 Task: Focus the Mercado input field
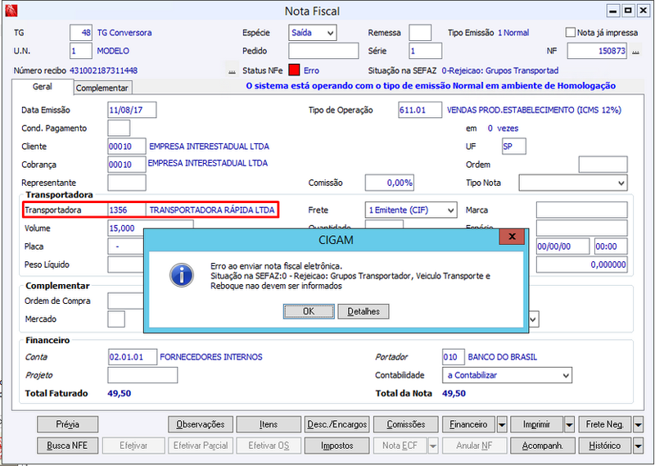coord(116,319)
